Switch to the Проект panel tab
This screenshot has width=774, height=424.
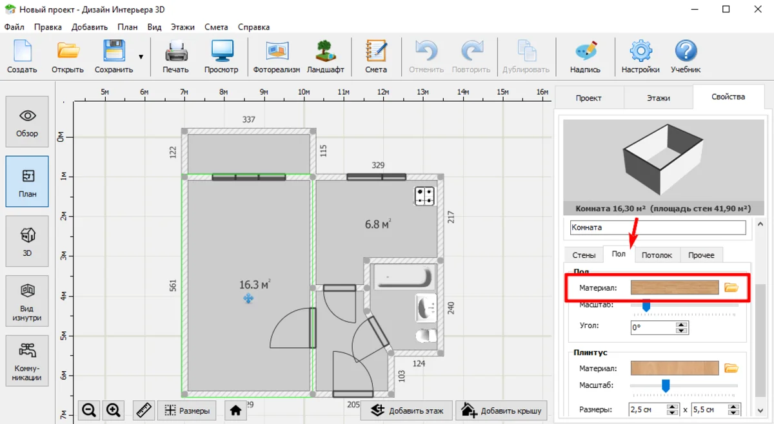(588, 98)
